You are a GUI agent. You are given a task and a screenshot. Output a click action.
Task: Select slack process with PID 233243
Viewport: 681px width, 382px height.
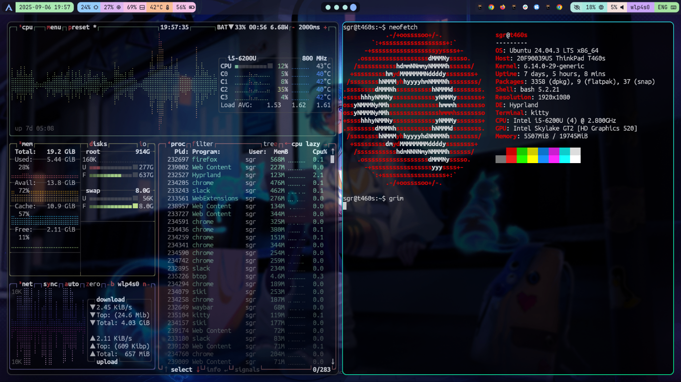coord(245,190)
